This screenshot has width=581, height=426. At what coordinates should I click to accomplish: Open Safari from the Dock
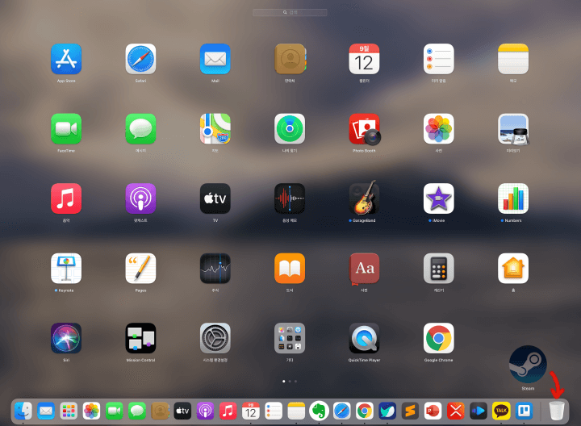[x=341, y=411]
